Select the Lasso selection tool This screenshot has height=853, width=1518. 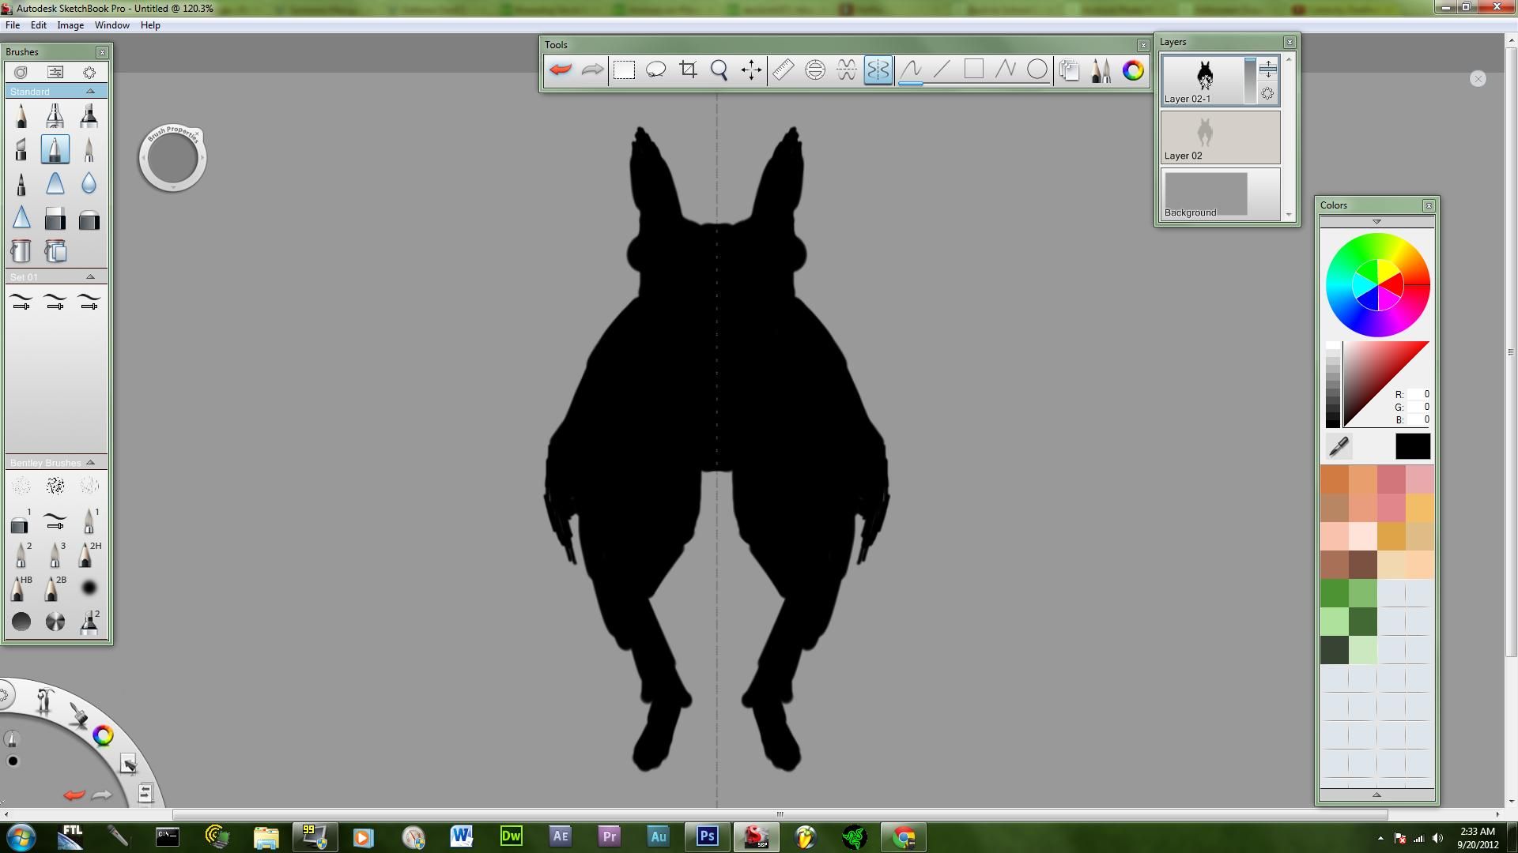pyautogui.click(x=655, y=70)
